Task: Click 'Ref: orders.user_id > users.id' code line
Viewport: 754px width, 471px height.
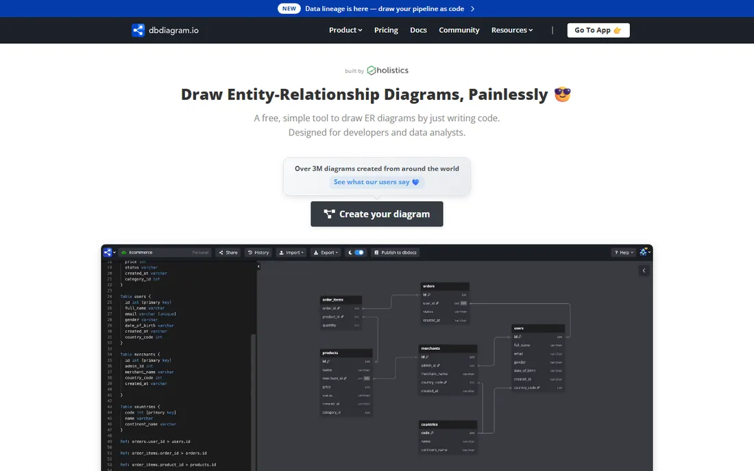Action: tap(155, 442)
